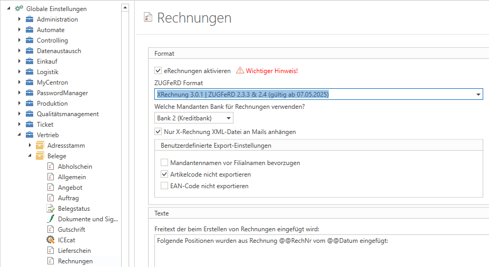Select Gutschrift in the tree
The height and width of the screenshot is (267, 489).
tap(71, 230)
